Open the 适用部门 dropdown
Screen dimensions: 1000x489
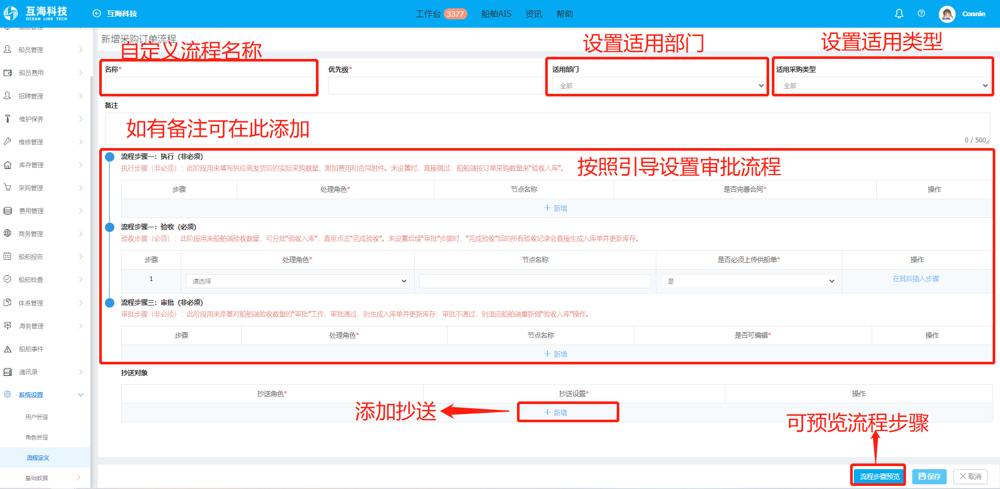coord(659,85)
